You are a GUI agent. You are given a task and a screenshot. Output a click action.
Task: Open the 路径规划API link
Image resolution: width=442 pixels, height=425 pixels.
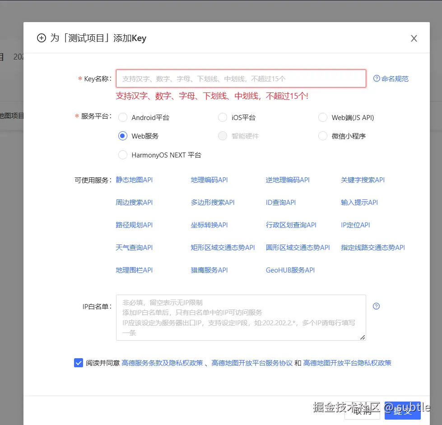click(x=134, y=225)
